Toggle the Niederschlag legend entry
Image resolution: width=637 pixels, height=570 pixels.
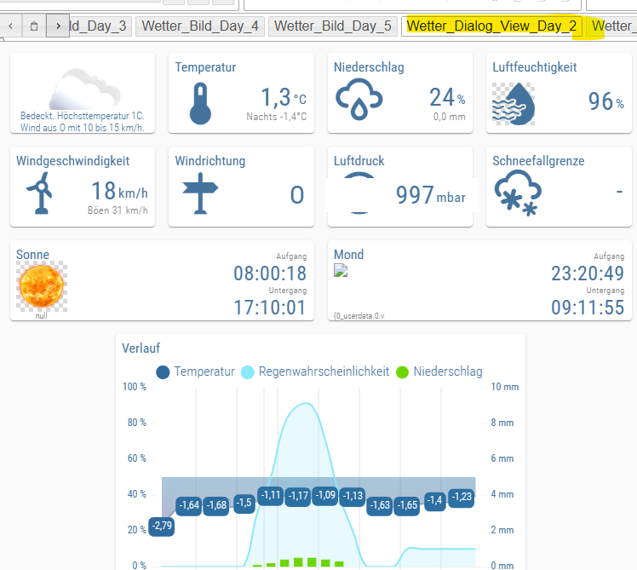439,371
